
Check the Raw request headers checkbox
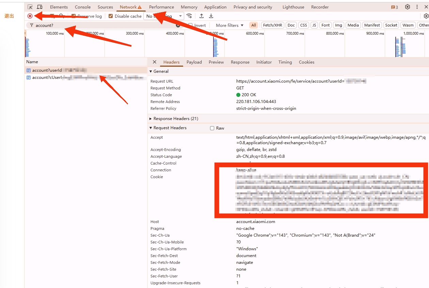pos(212,128)
